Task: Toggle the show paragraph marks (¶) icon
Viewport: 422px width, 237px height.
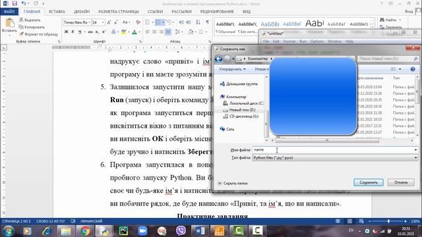Action: 207,22
